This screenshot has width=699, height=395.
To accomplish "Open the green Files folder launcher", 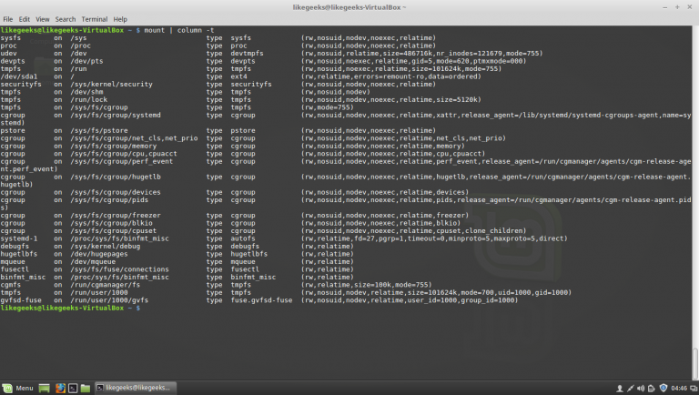I will coord(86,389).
